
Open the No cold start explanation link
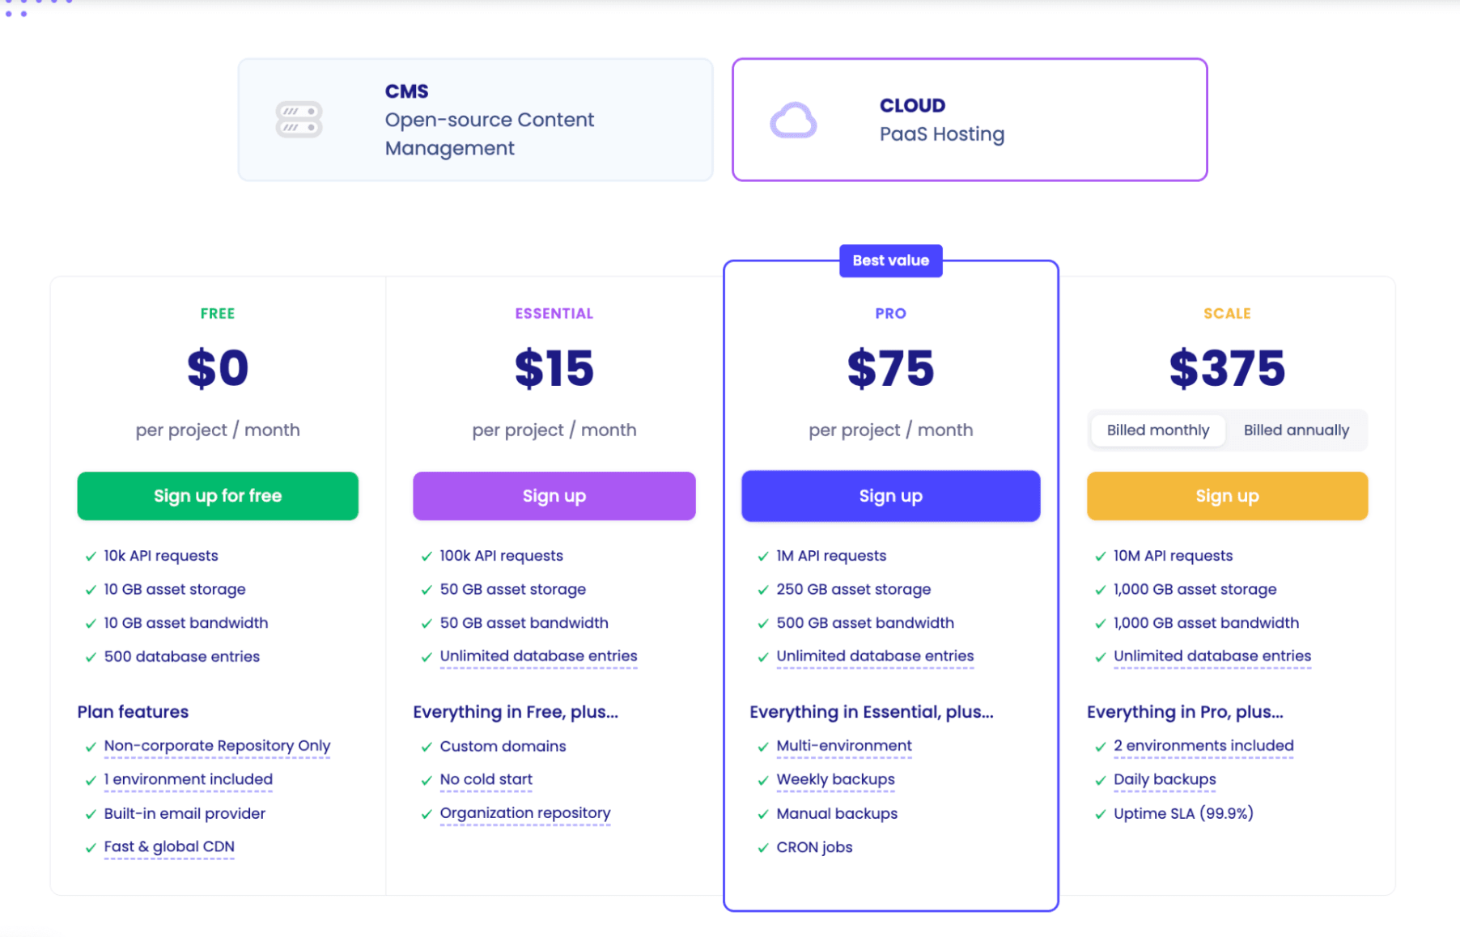[486, 779]
